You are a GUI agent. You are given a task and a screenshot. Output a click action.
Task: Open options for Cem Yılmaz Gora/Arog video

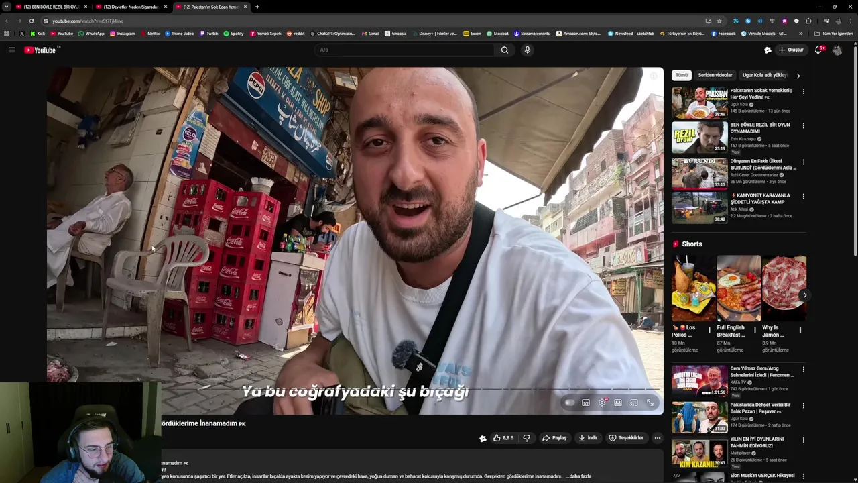[x=803, y=370]
